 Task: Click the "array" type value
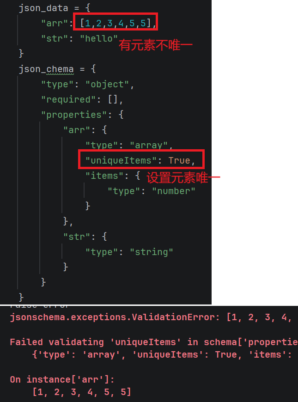(149, 146)
